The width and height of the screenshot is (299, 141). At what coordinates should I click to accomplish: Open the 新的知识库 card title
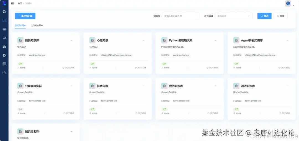(x=32, y=40)
